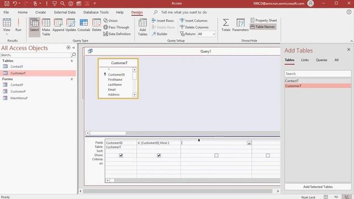
Task: Switch to Queries tab in Add Tables
Action: click(321, 60)
